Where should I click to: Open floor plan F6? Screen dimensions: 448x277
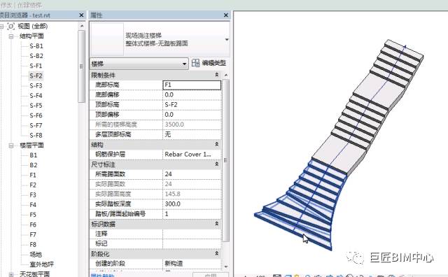tap(33, 225)
